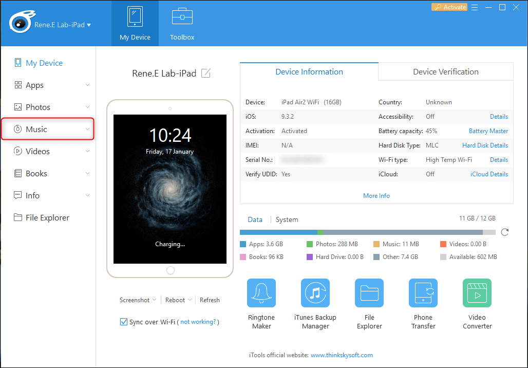Screen dimensions: 528x368
Task: Open the Toolbox from the top bar
Action: pyautogui.click(x=182, y=24)
